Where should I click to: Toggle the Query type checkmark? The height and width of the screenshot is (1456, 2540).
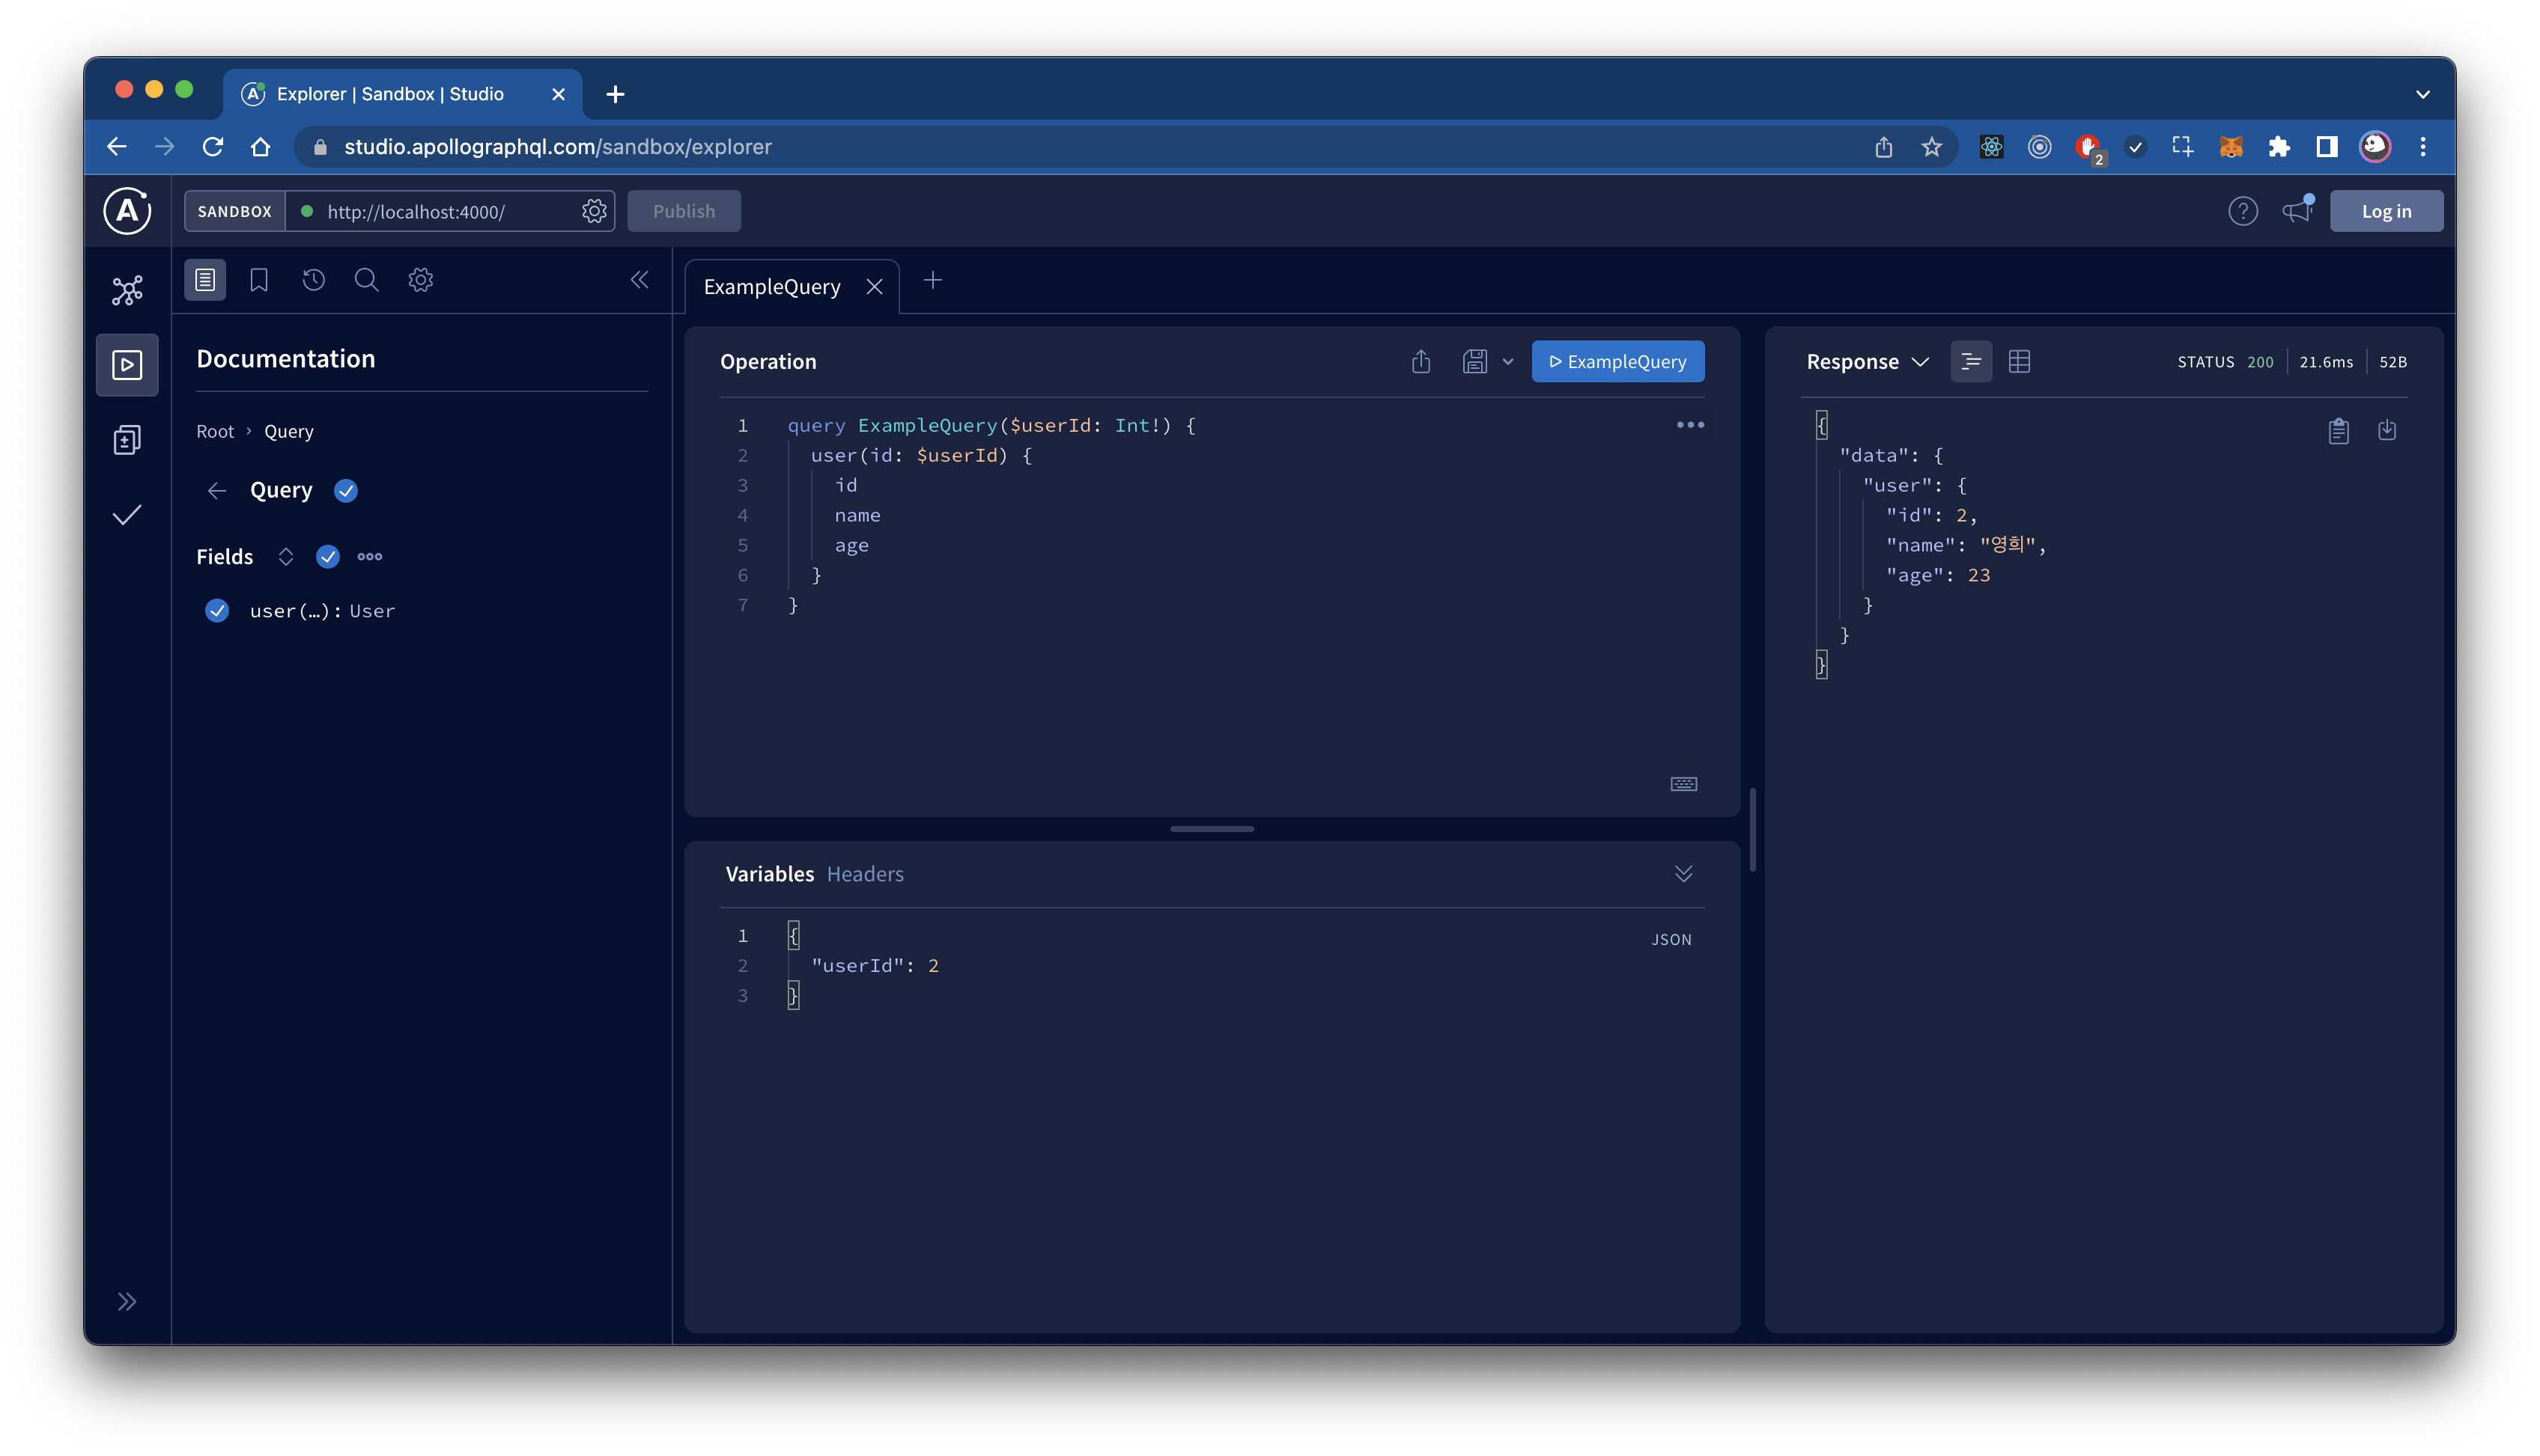click(345, 490)
